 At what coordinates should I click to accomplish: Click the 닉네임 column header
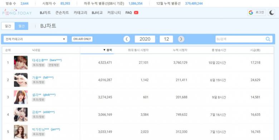point(36,50)
